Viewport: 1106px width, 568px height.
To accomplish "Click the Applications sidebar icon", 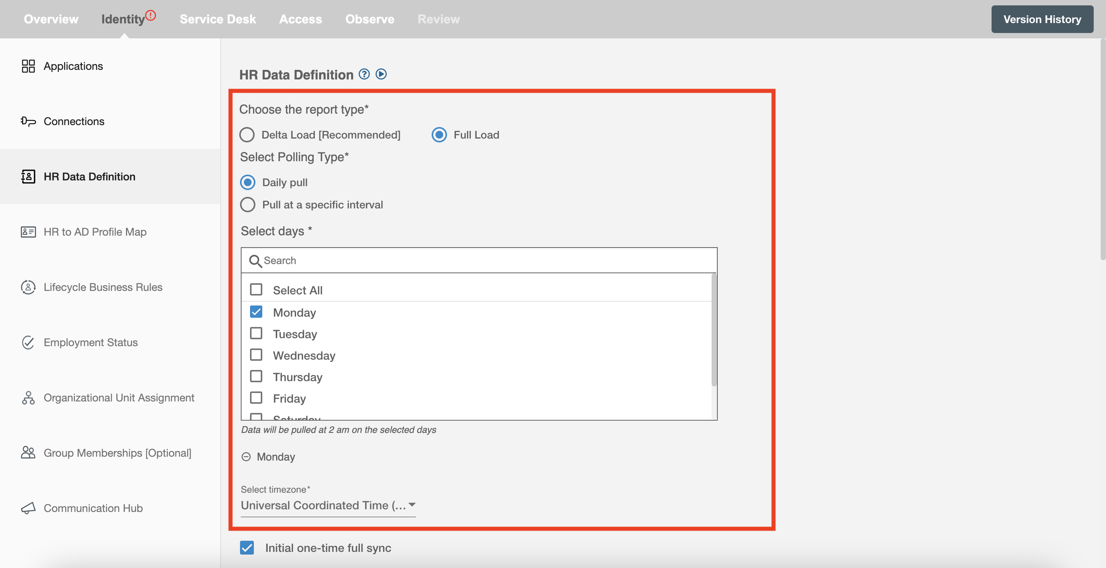I will tap(28, 65).
